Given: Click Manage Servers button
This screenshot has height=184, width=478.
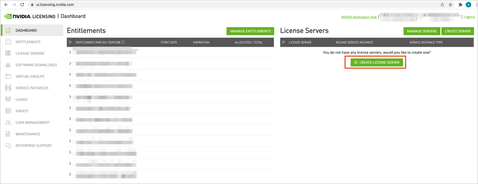Looking at the screenshot, I should coord(422,31).
